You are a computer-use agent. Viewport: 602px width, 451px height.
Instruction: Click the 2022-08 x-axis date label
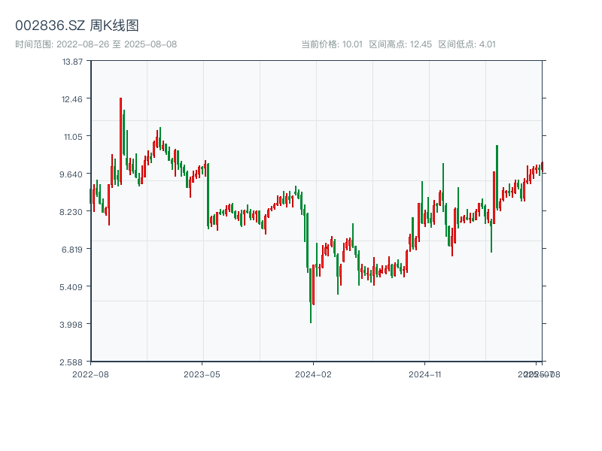coord(90,374)
